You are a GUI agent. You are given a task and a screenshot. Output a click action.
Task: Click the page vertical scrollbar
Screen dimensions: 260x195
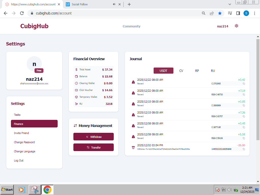click(258, 89)
